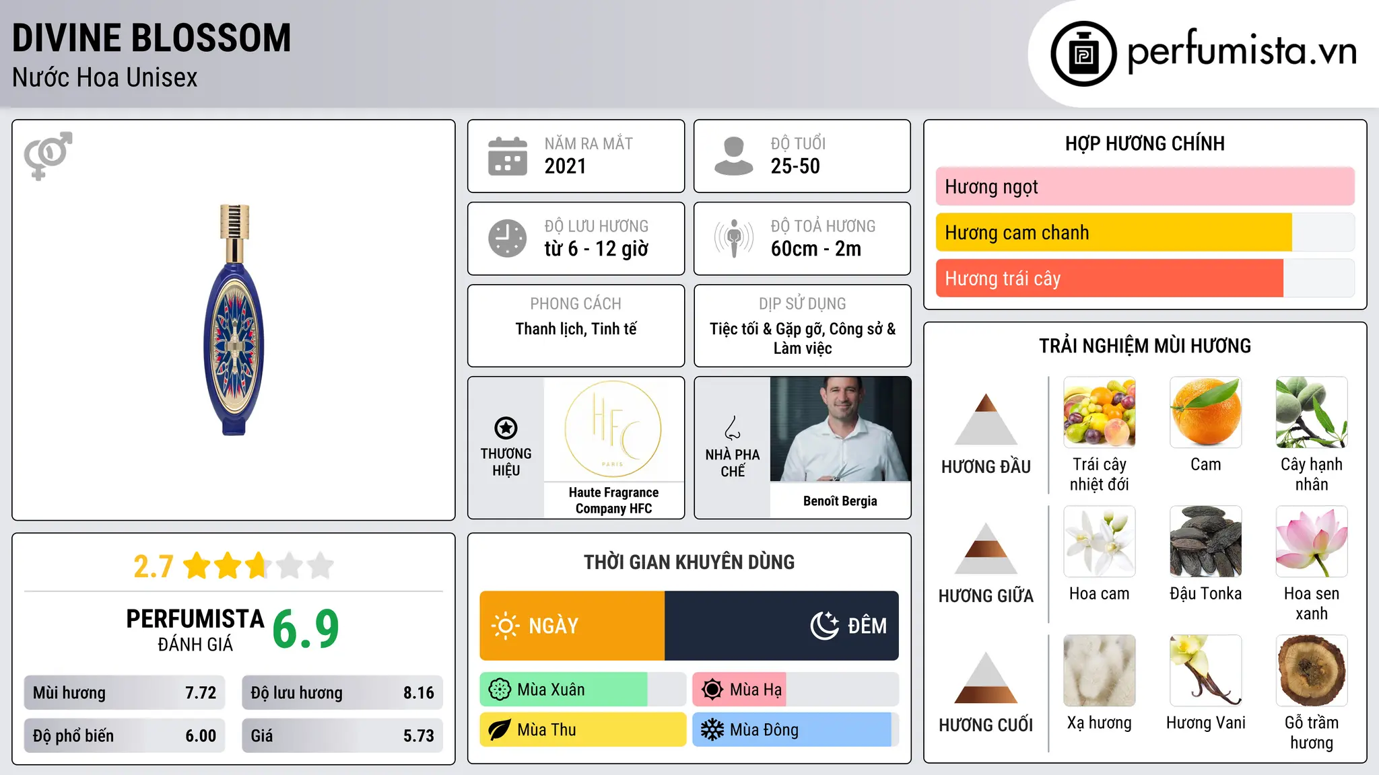Image resolution: width=1379 pixels, height=775 pixels.
Task: Click the Độ lưu hương 8.16 score row
Action: point(343,693)
